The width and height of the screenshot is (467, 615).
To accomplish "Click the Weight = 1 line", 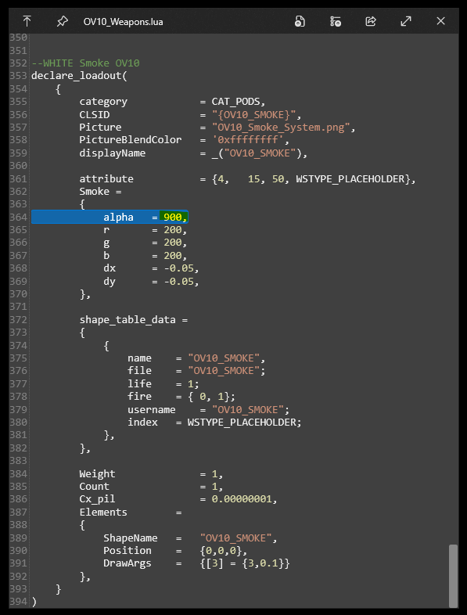I will [151, 474].
